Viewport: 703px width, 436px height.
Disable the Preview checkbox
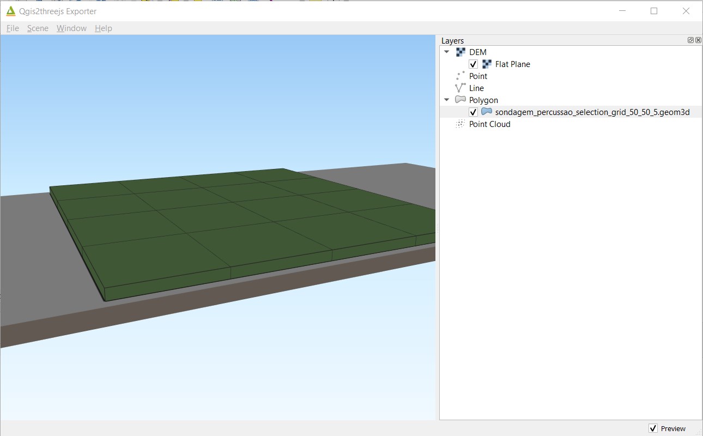pyautogui.click(x=653, y=428)
